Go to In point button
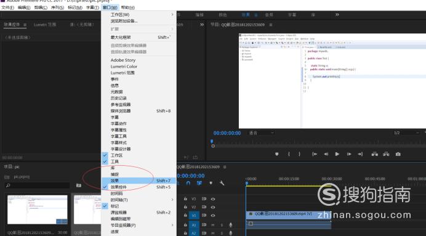This screenshot has width=426, height=236. (x=315, y=154)
